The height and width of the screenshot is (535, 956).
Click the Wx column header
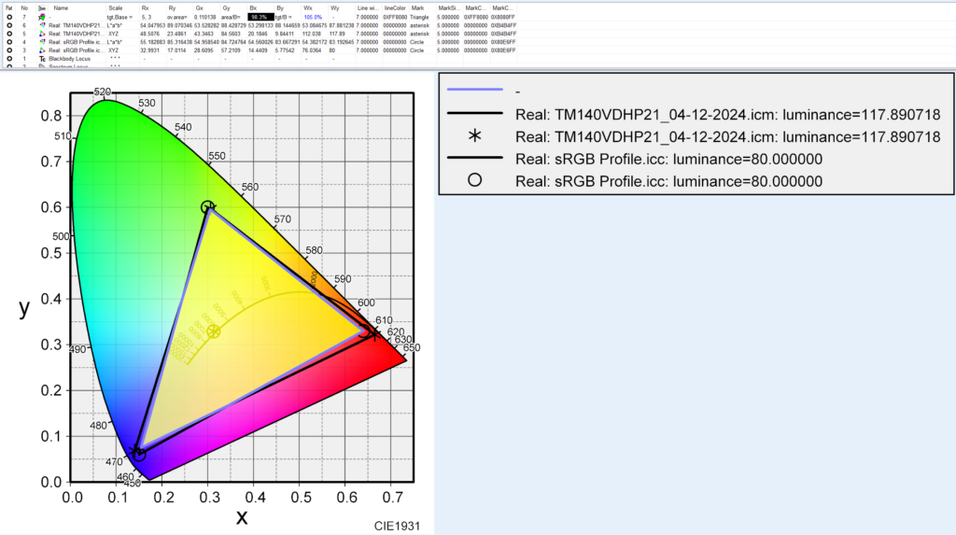coord(308,8)
